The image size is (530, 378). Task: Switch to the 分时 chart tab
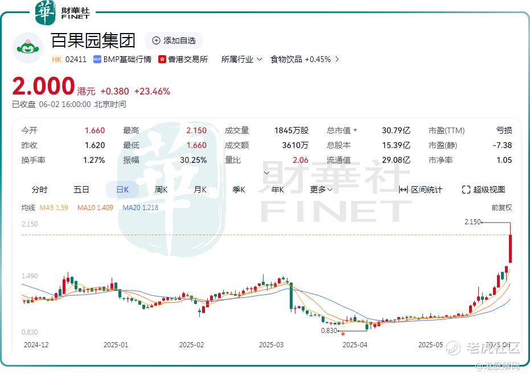pyautogui.click(x=39, y=190)
